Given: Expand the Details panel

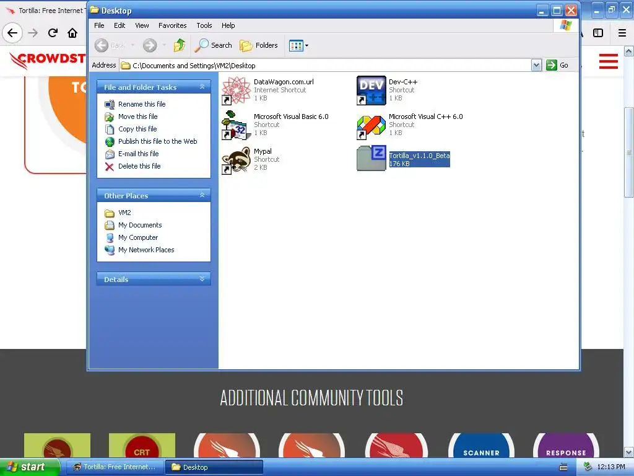Looking at the screenshot, I should 202,279.
